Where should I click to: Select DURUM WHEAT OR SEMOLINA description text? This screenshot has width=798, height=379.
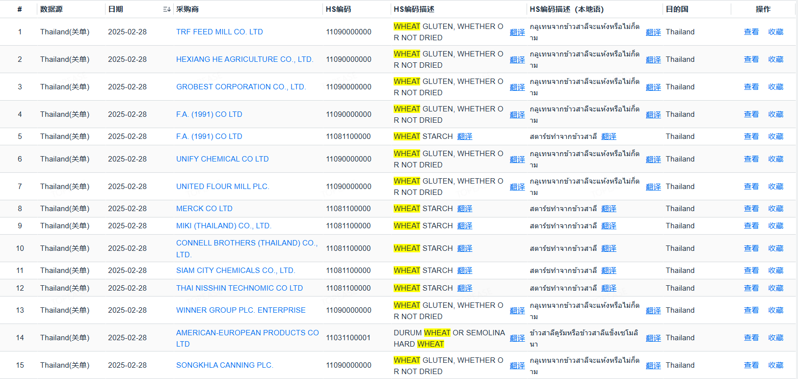pyautogui.click(x=449, y=338)
